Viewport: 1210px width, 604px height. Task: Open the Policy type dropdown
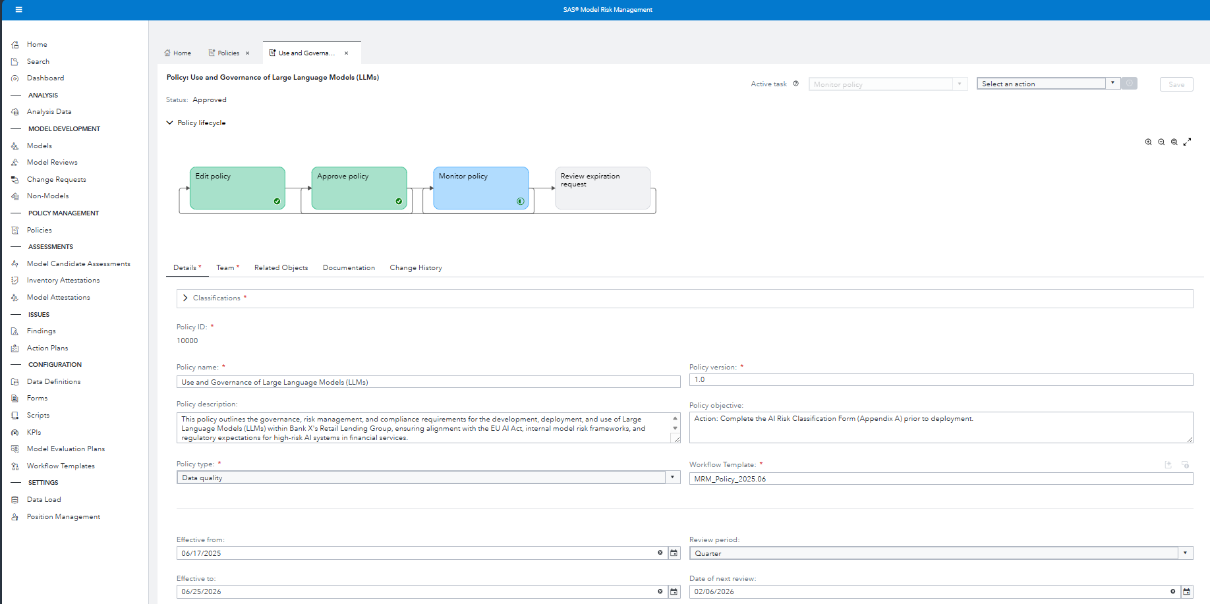[x=672, y=477]
